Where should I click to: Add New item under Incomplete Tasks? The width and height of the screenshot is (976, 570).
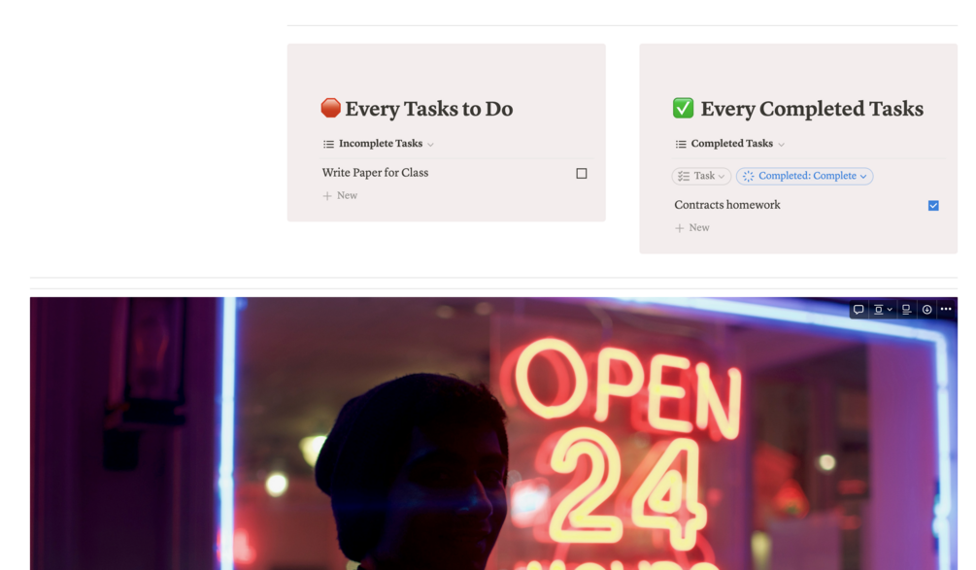point(340,195)
